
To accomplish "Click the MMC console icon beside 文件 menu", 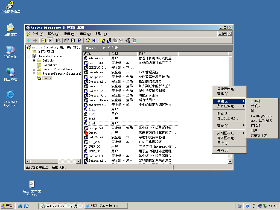I will click(28, 34).
